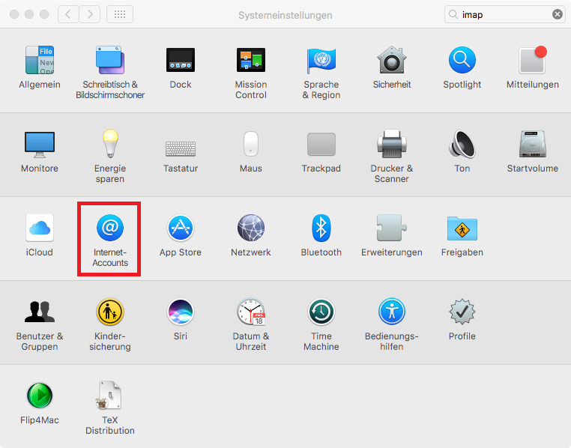Screen dimensions: 571x448
Task: Click the back navigation arrow
Action: pos(68,14)
